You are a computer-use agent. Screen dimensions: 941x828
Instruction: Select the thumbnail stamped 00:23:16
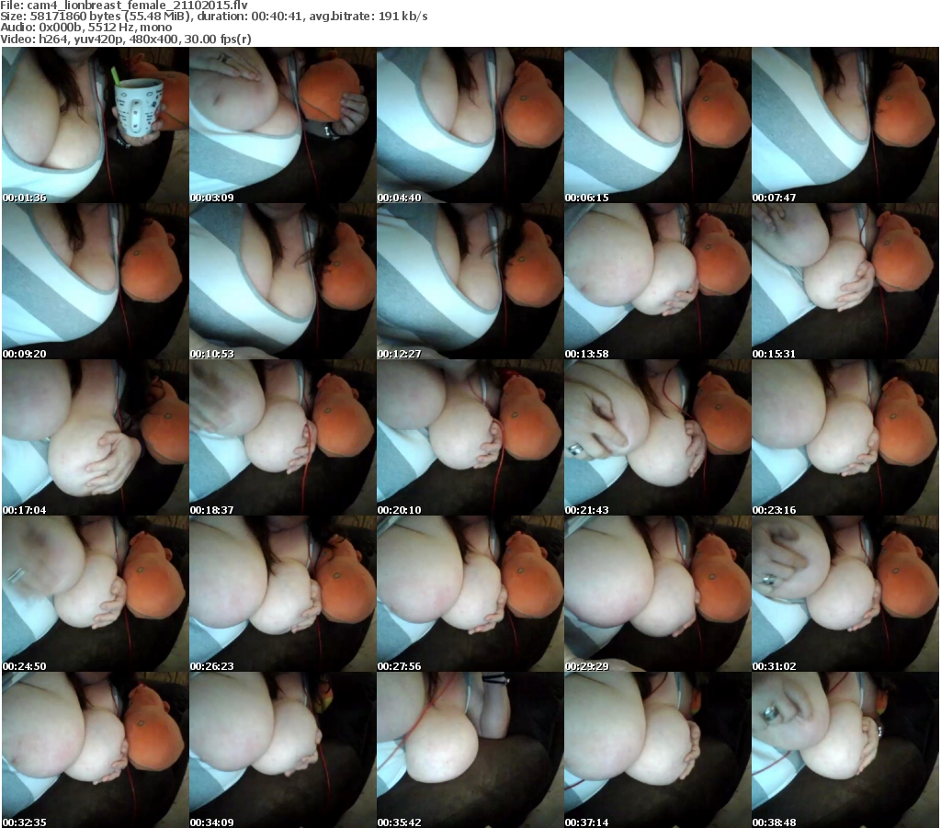click(x=845, y=437)
